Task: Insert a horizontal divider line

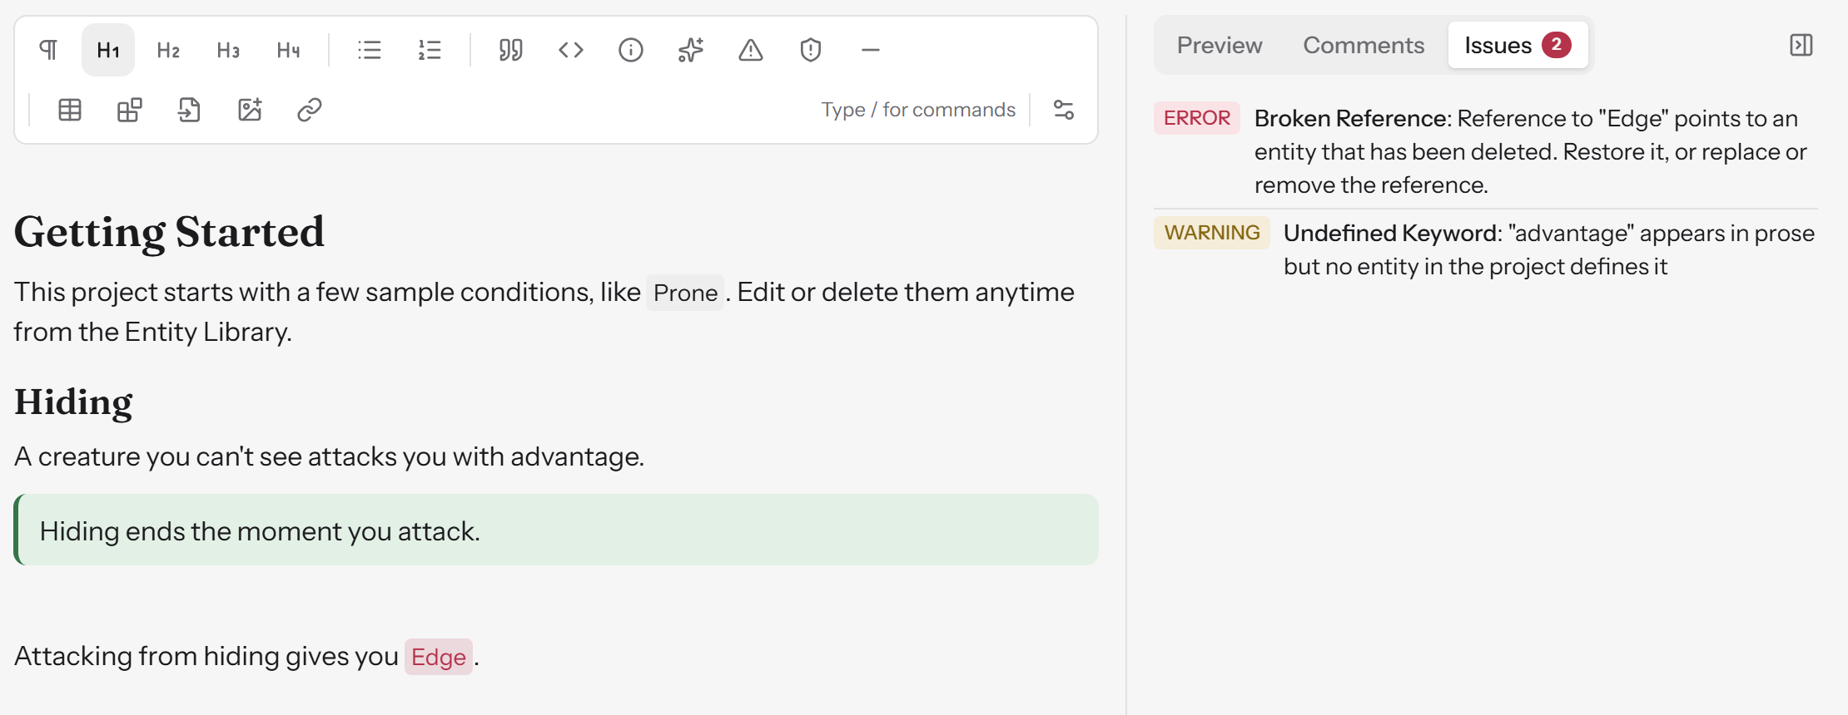Action: pos(871,50)
